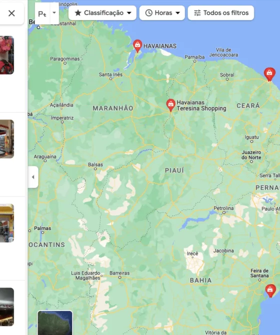Open the Classificação rating filter dropdown

[102, 13]
